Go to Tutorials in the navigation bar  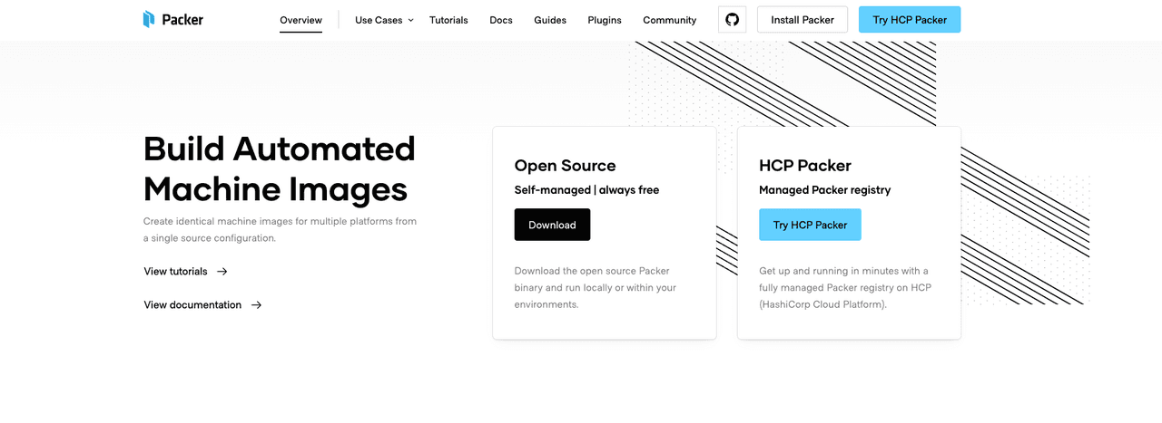(x=448, y=20)
